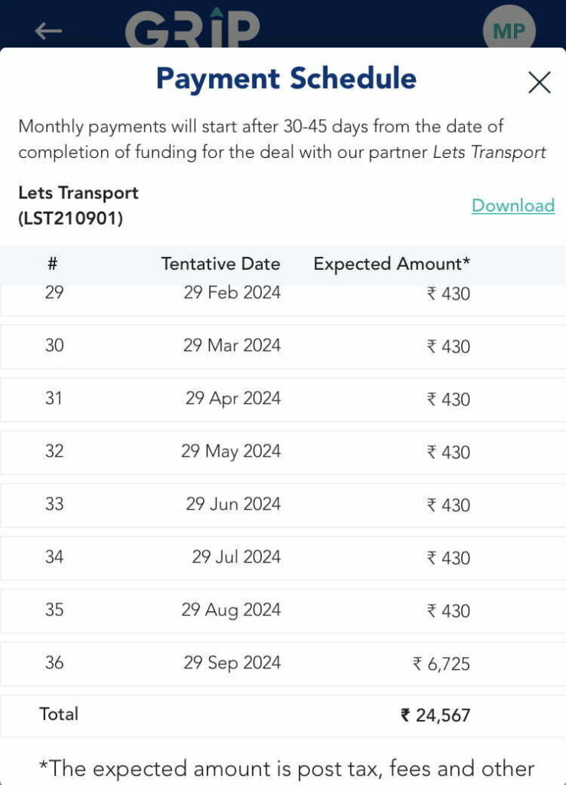The height and width of the screenshot is (785, 566).
Task: Tap the Total amount ₹ 24,567
Action: pos(435,716)
